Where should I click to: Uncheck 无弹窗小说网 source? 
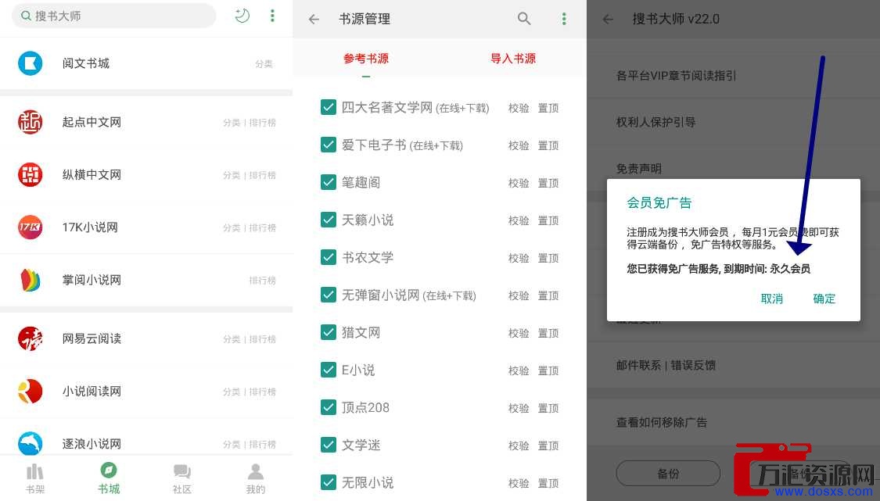[x=329, y=295]
